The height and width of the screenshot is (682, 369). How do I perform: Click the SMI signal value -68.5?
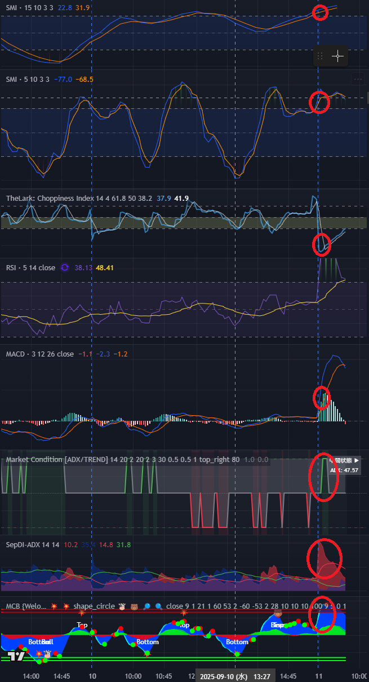pos(84,80)
